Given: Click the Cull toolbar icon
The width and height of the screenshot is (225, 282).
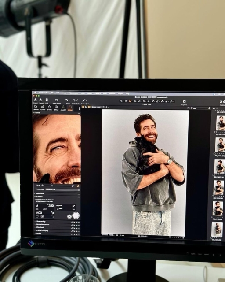Looking at the screenshot, I should click(47, 100).
